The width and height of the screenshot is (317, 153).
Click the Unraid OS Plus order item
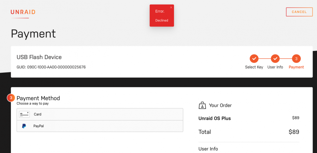click(x=215, y=118)
